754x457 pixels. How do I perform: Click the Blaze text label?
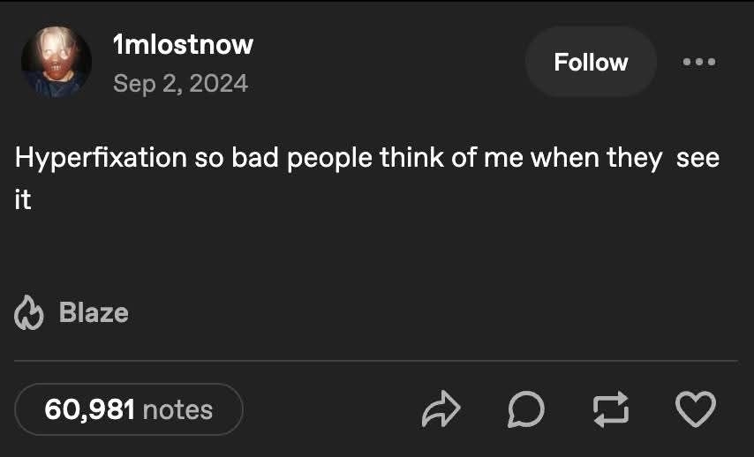click(x=94, y=313)
